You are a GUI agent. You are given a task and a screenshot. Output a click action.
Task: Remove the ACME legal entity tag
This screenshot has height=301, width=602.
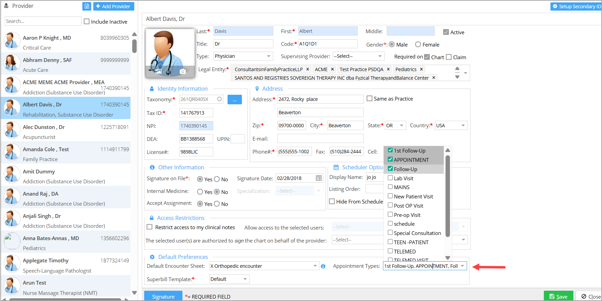click(332, 69)
